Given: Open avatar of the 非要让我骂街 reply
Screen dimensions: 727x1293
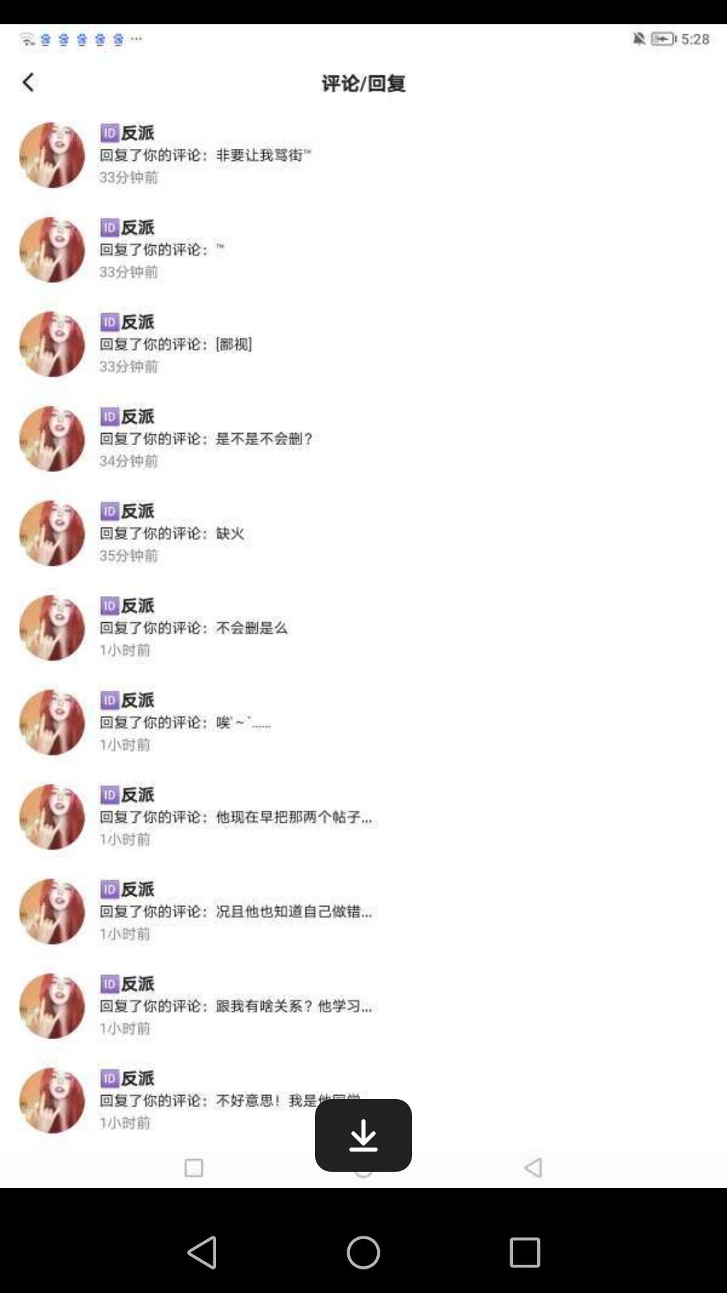Looking at the screenshot, I should click(x=53, y=155).
